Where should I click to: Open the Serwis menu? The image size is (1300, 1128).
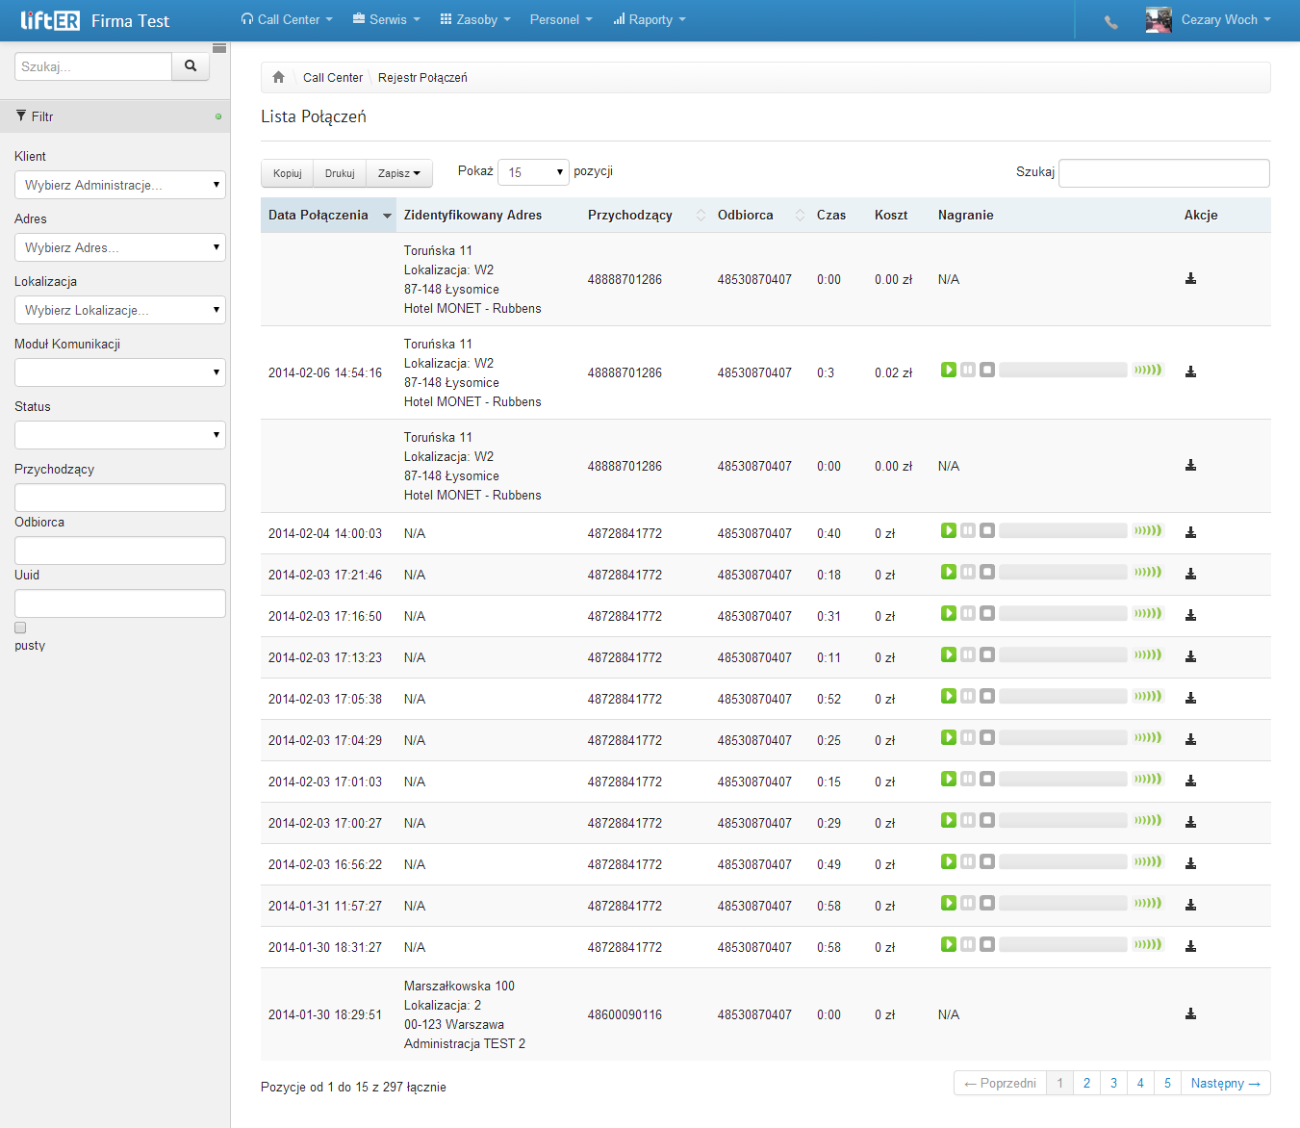pyautogui.click(x=387, y=19)
